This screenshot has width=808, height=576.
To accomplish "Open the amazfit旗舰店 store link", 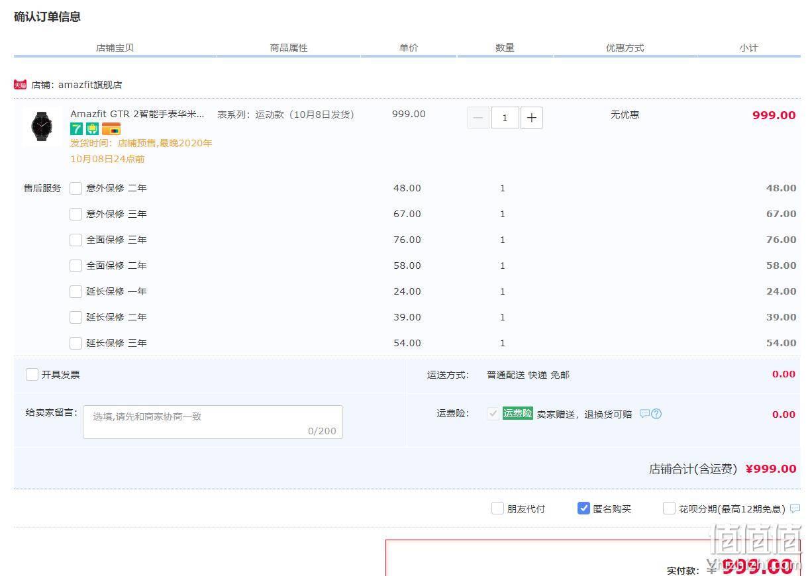I will pyautogui.click(x=90, y=85).
